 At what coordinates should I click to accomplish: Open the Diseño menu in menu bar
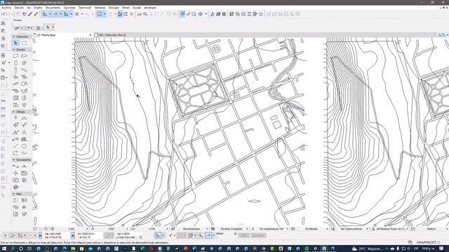(38, 8)
